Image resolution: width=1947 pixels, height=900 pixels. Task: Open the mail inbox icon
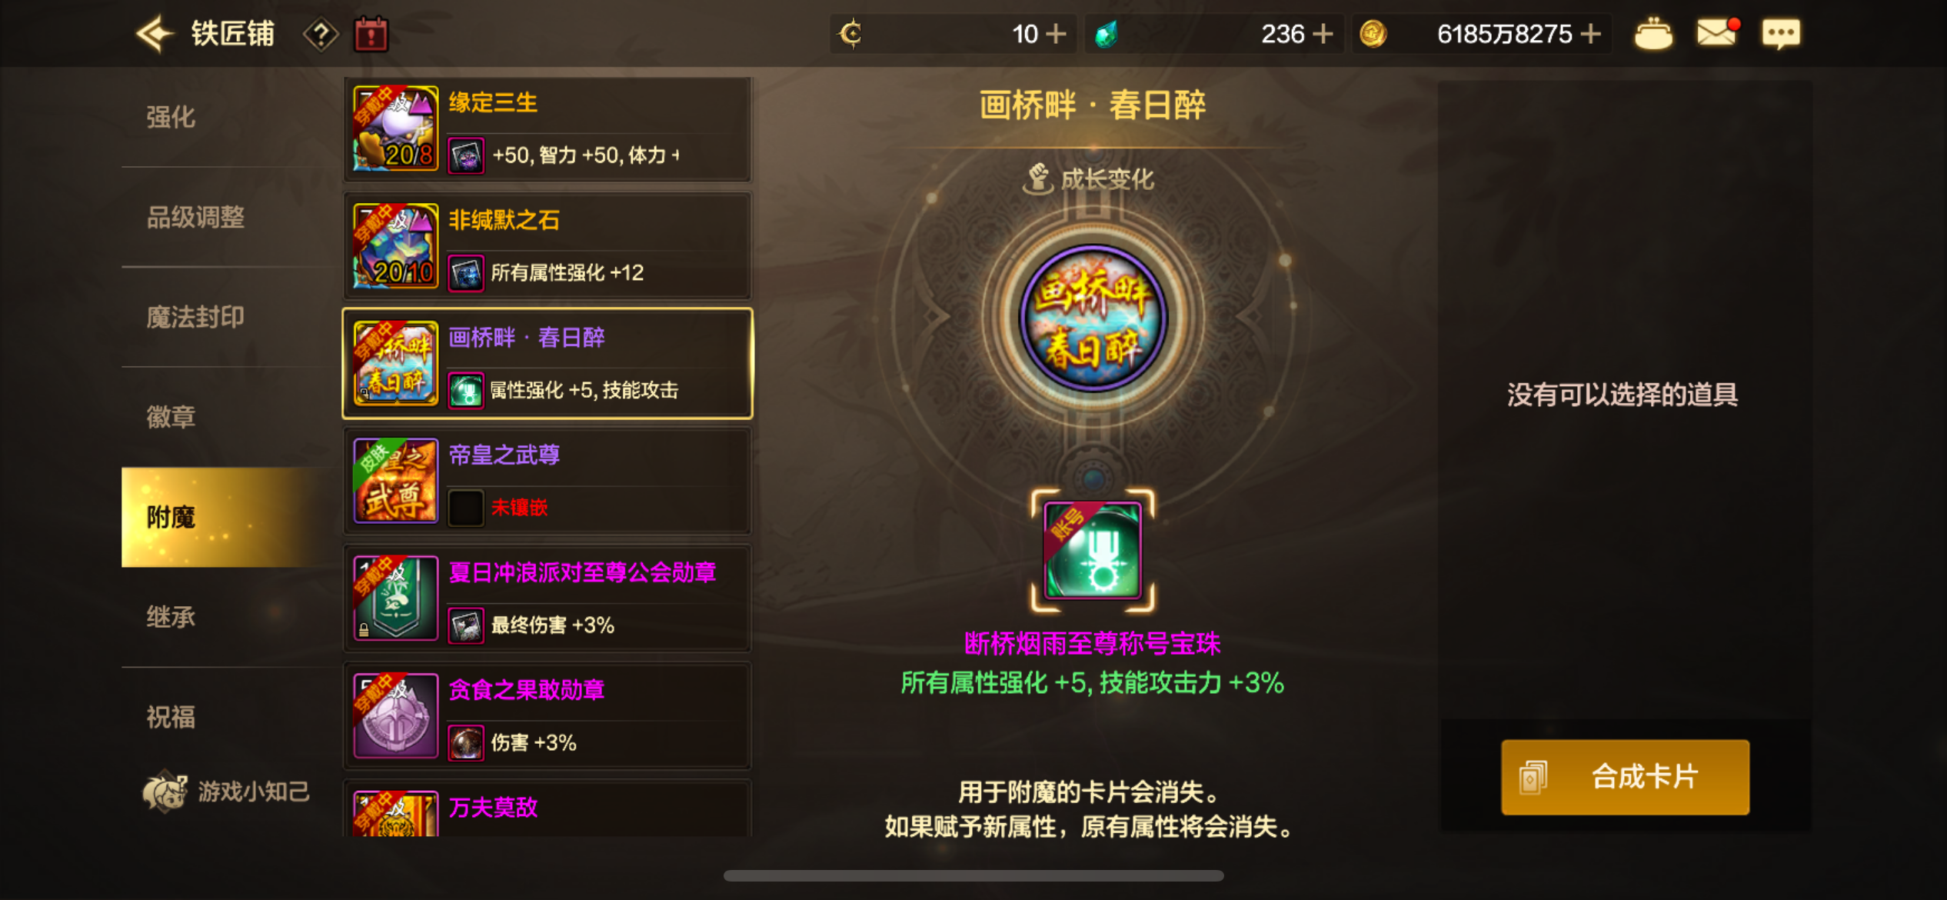(x=1717, y=32)
